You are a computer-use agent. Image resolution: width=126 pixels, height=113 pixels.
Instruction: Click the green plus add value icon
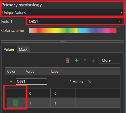[x=77, y=60]
